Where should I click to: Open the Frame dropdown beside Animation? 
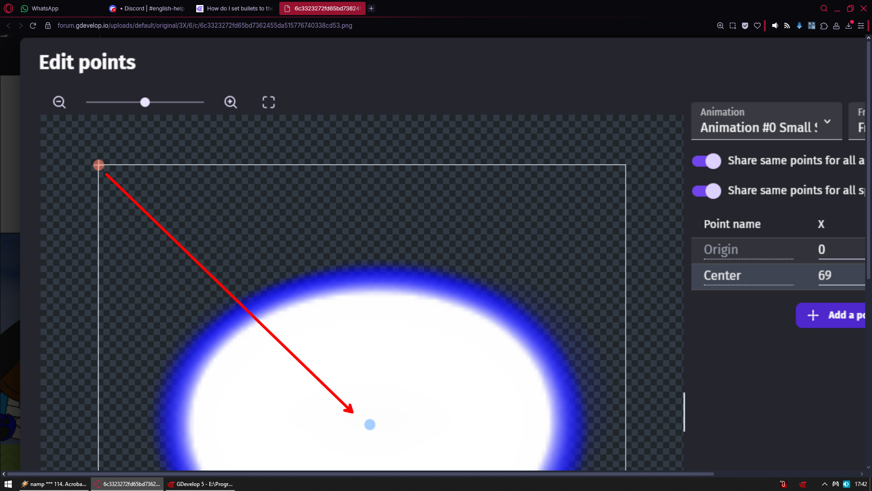860,121
